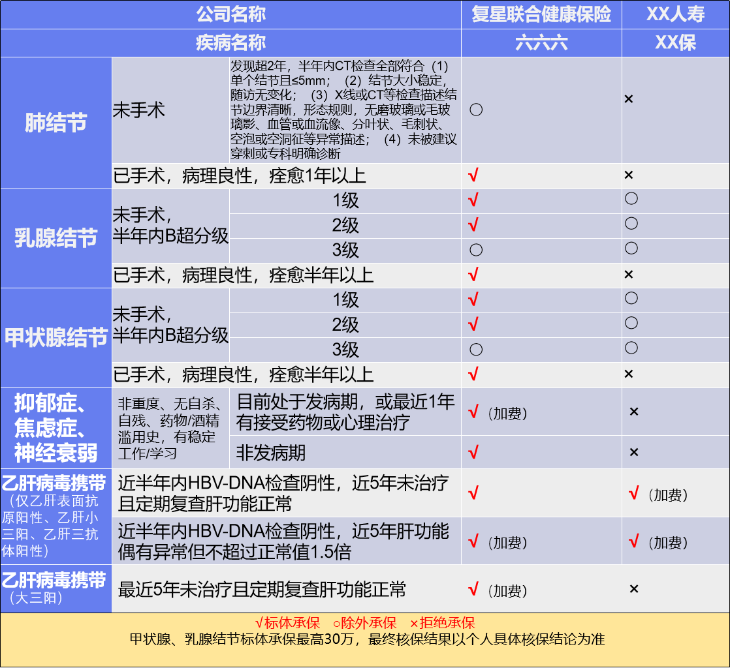This screenshot has height=668, width=730.
Task: Click the 疾病名称 header cell
Action: pos(230,43)
